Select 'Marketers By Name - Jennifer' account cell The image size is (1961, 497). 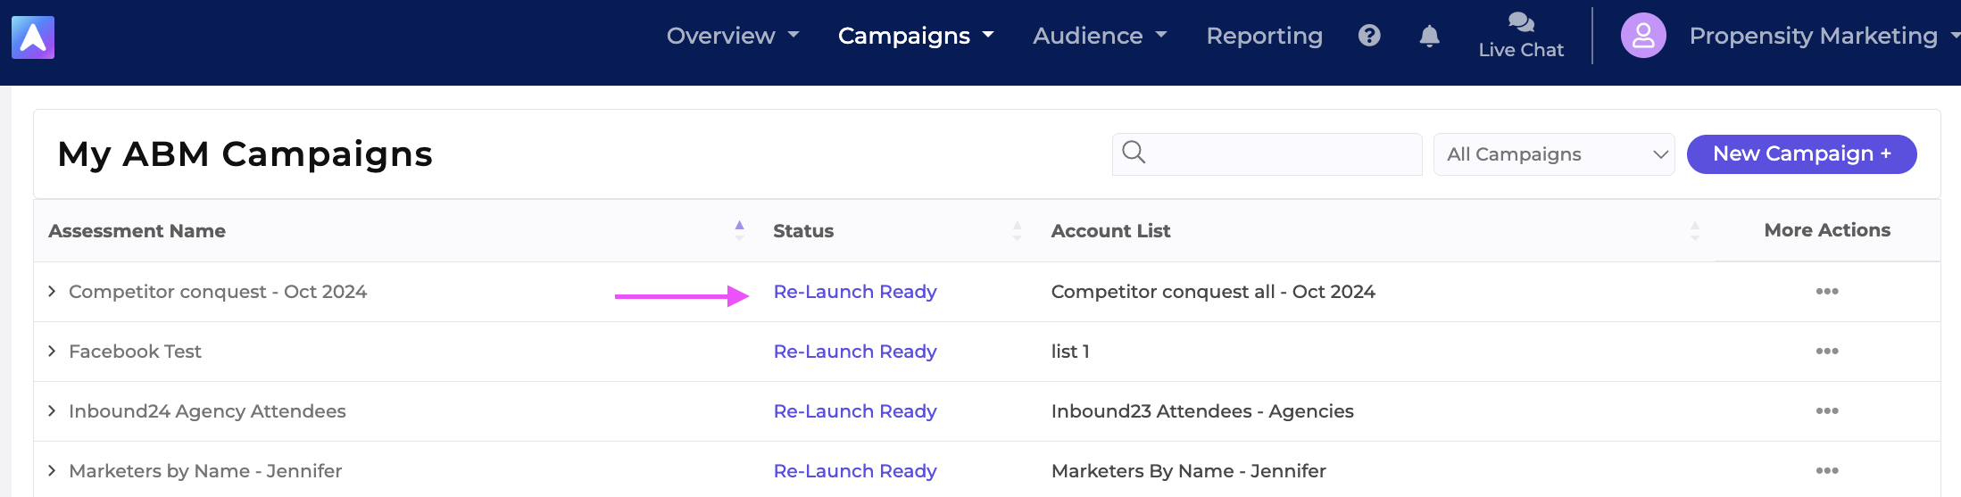point(1188,471)
